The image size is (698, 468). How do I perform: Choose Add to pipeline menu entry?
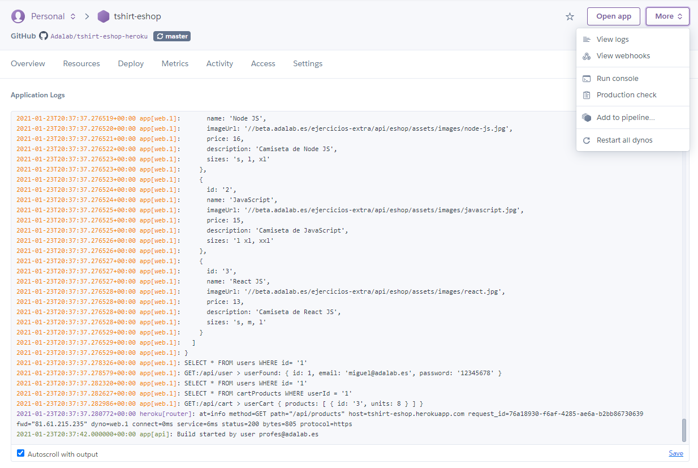pos(632,118)
